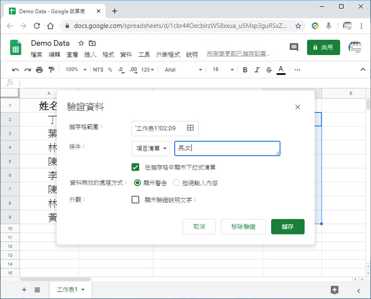Open the 工具 menu
Screen dimensions: 371x299
[x=144, y=54]
